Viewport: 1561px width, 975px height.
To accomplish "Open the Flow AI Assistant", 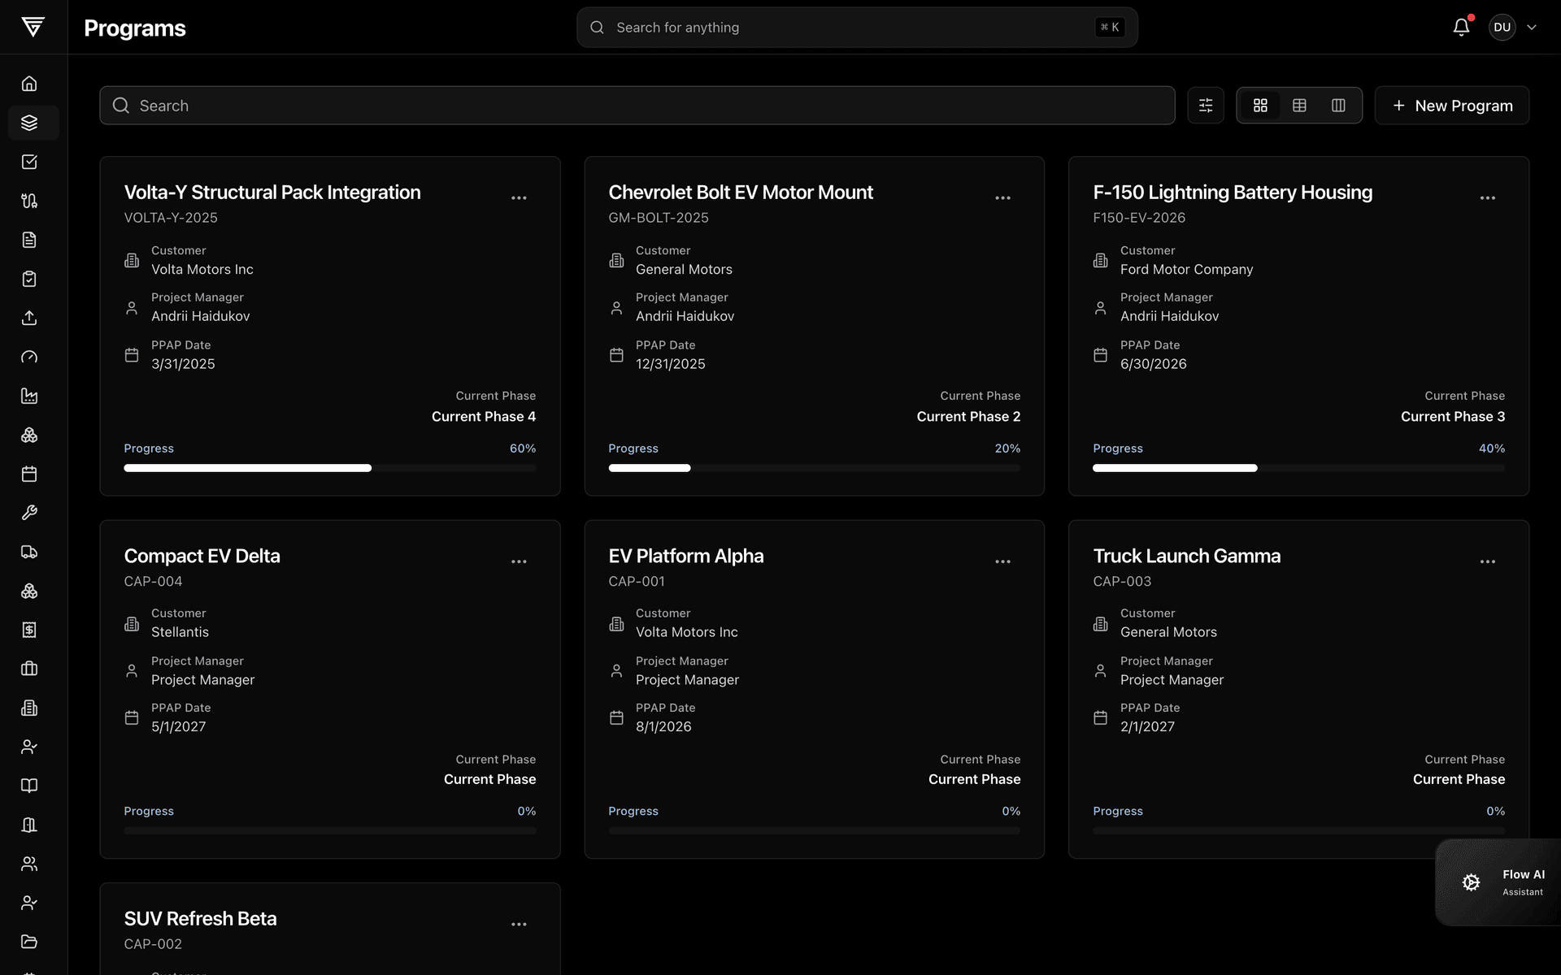I will (1498, 882).
